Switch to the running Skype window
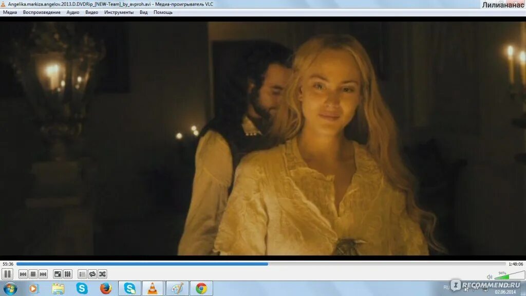Viewport: 526px width, 296px height. [x=130, y=289]
